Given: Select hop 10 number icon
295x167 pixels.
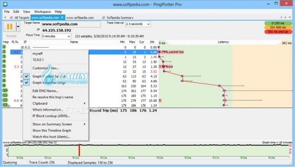Looking at the screenshot, I should point(5,91).
